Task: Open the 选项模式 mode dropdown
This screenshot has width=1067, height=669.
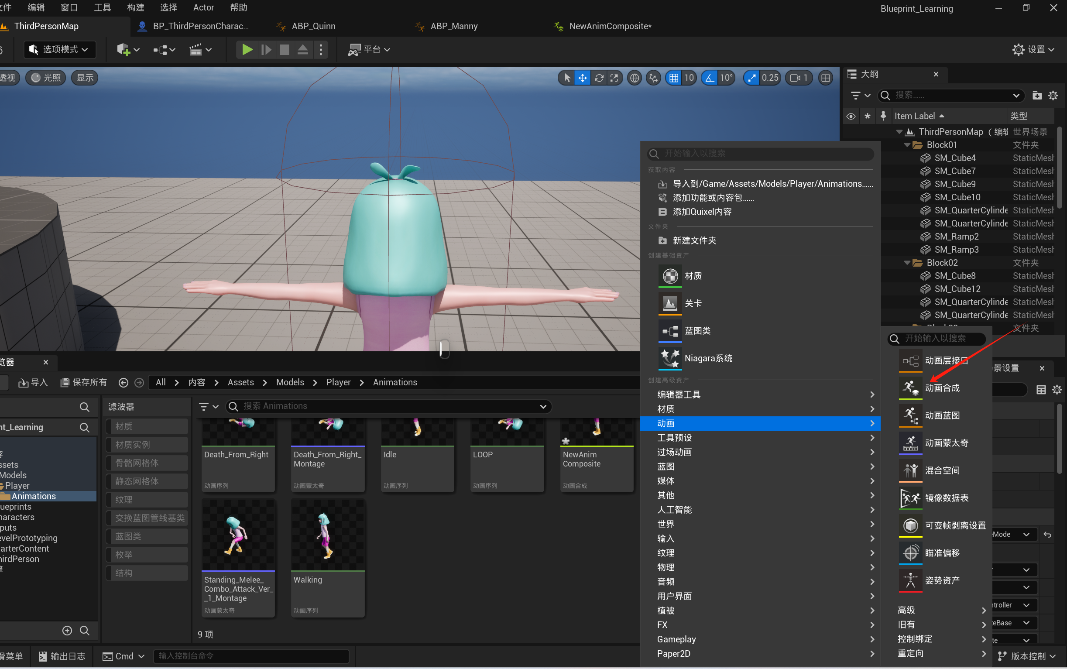Action: (60, 50)
